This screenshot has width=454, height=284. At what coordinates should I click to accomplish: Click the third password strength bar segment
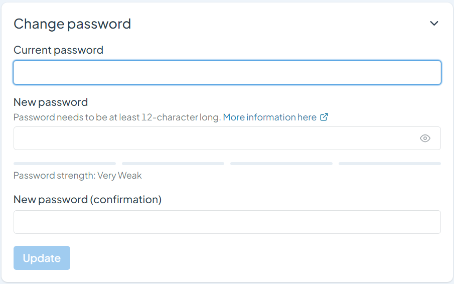(281, 164)
